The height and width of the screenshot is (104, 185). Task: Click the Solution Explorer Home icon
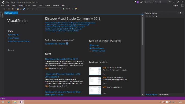tap(153, 16)
